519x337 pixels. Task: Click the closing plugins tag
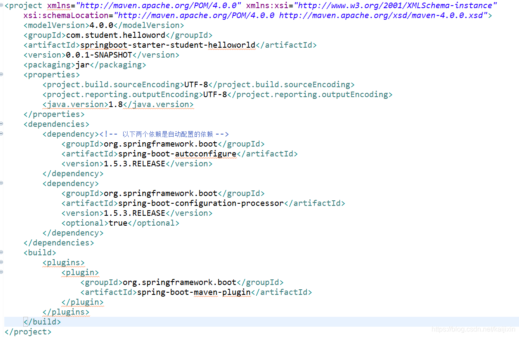[66, 312]
